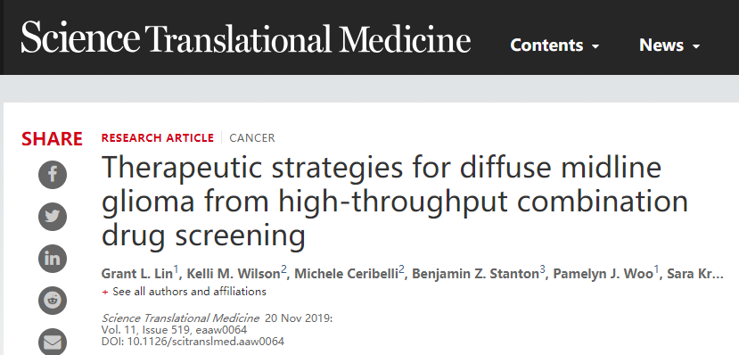Click the RESEARCH ARTICLE label
The image size is (739, 355).
coord(158,138)
